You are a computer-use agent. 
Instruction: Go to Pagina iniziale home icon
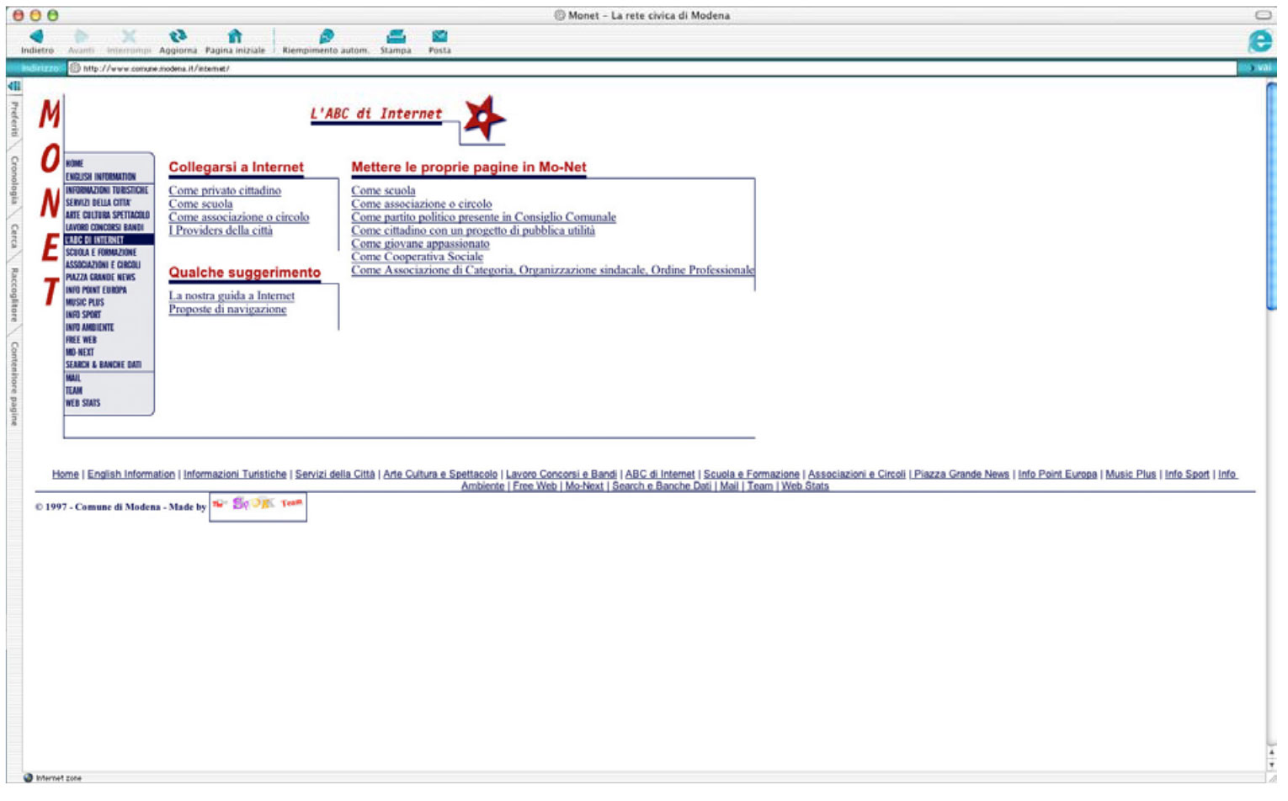(x=235, y=36)
